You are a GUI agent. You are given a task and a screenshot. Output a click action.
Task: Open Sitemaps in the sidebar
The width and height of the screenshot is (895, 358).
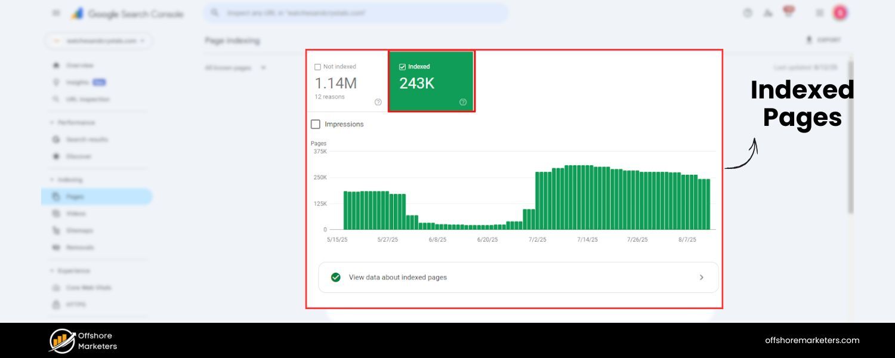pos(79,230)
